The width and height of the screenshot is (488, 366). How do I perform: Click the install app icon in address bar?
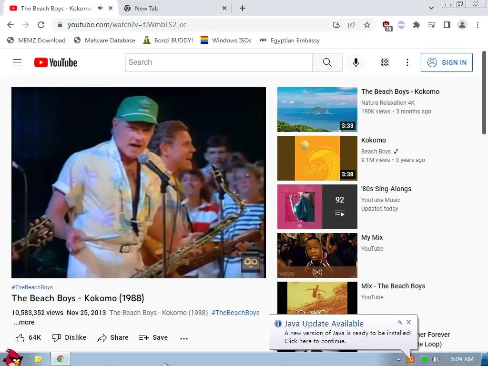pos(336,25)
